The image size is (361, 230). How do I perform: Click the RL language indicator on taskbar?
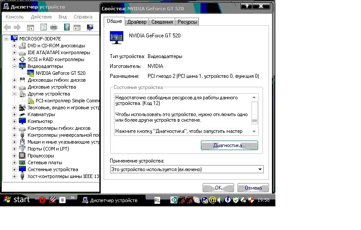pyautogui.click(x=157, y=200)
